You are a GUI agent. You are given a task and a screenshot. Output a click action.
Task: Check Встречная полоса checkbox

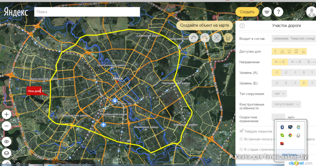[x=241, y=139]
